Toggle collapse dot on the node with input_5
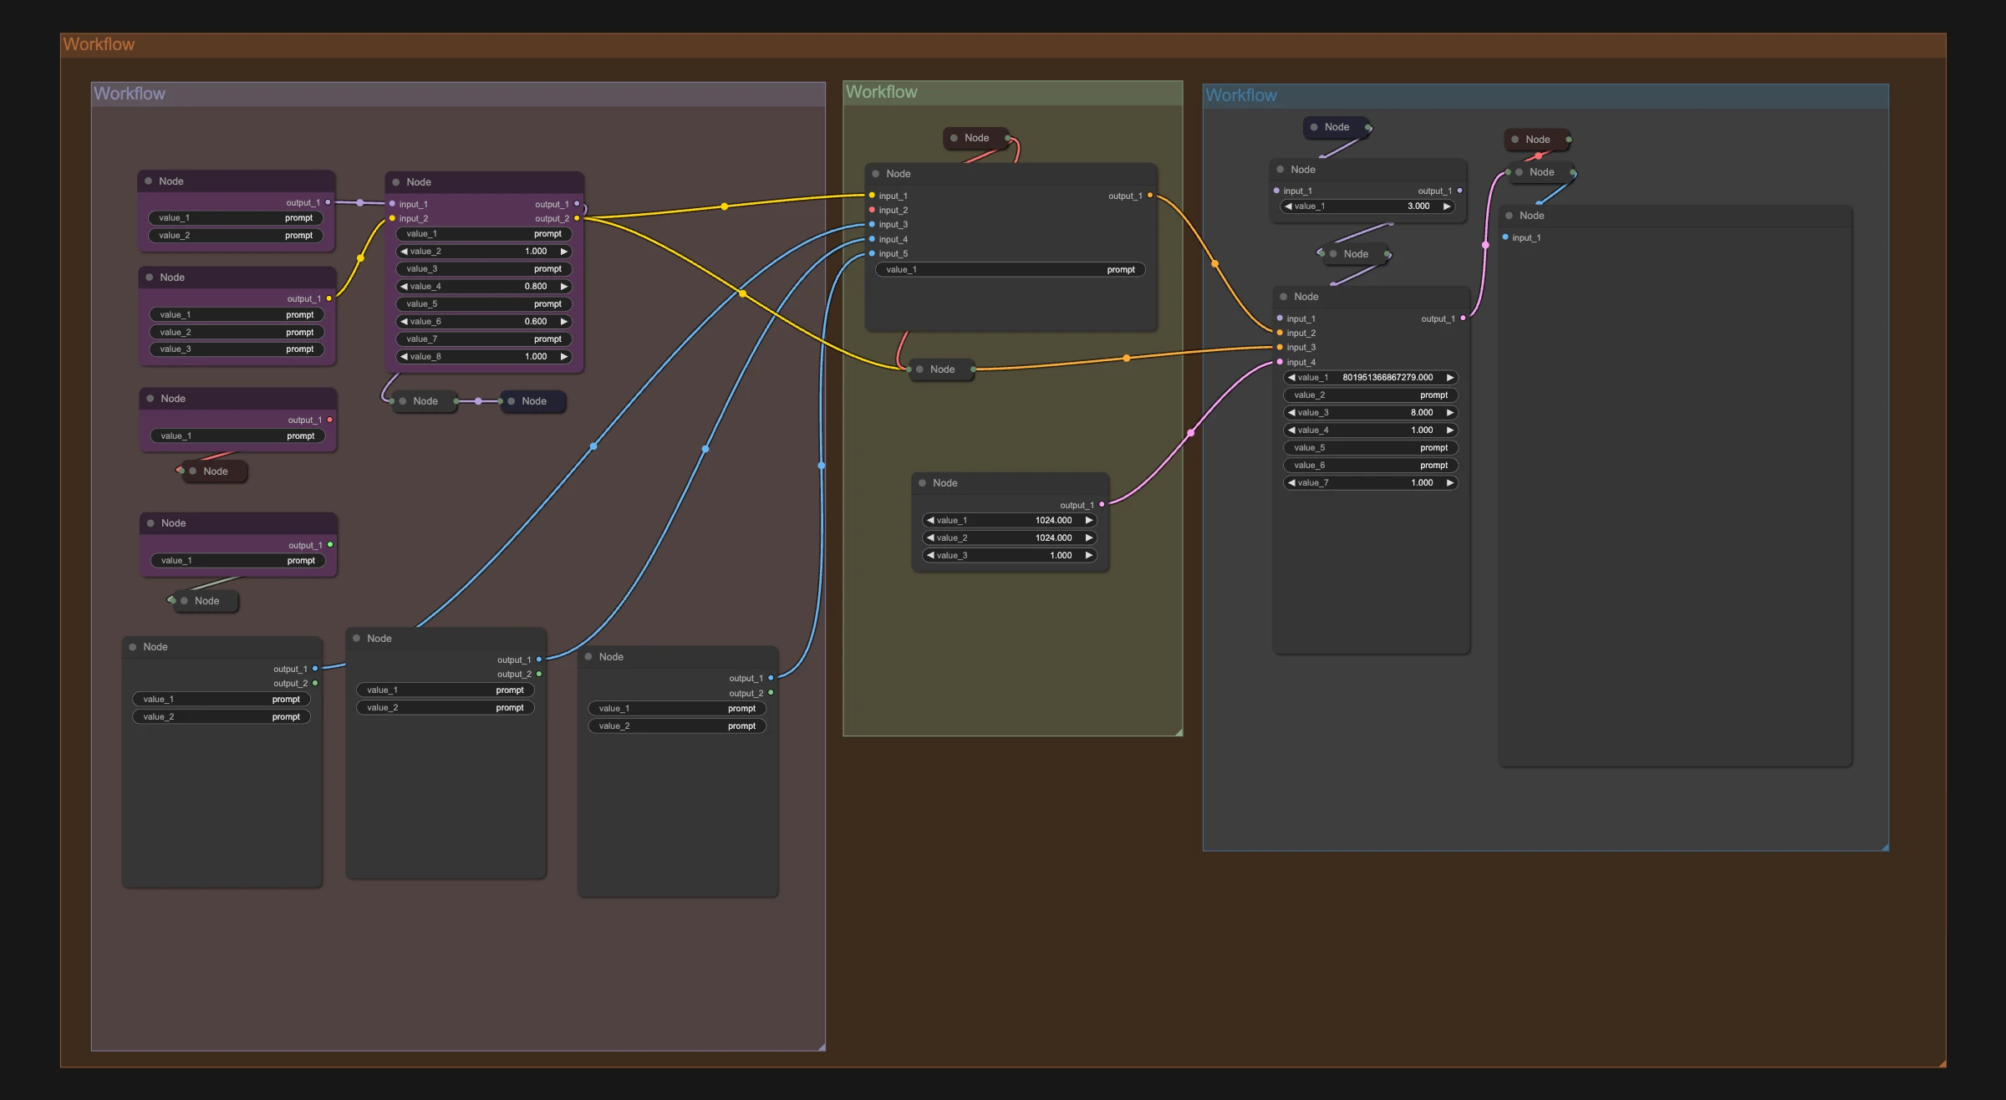Viewport: 2006px width, 1100px height. (x=876, y=174)
